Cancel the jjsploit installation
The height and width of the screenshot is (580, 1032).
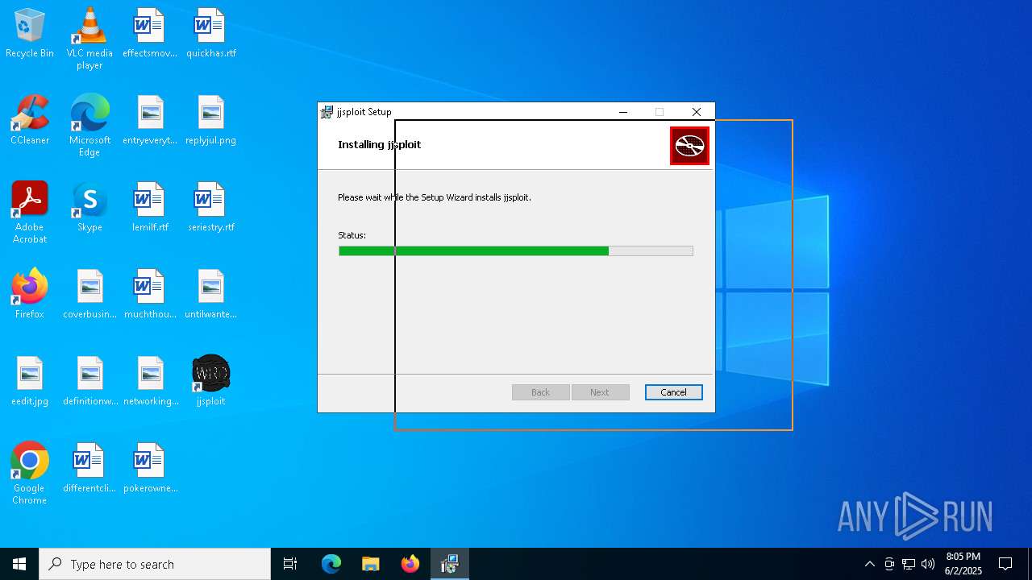pos(673,392)
